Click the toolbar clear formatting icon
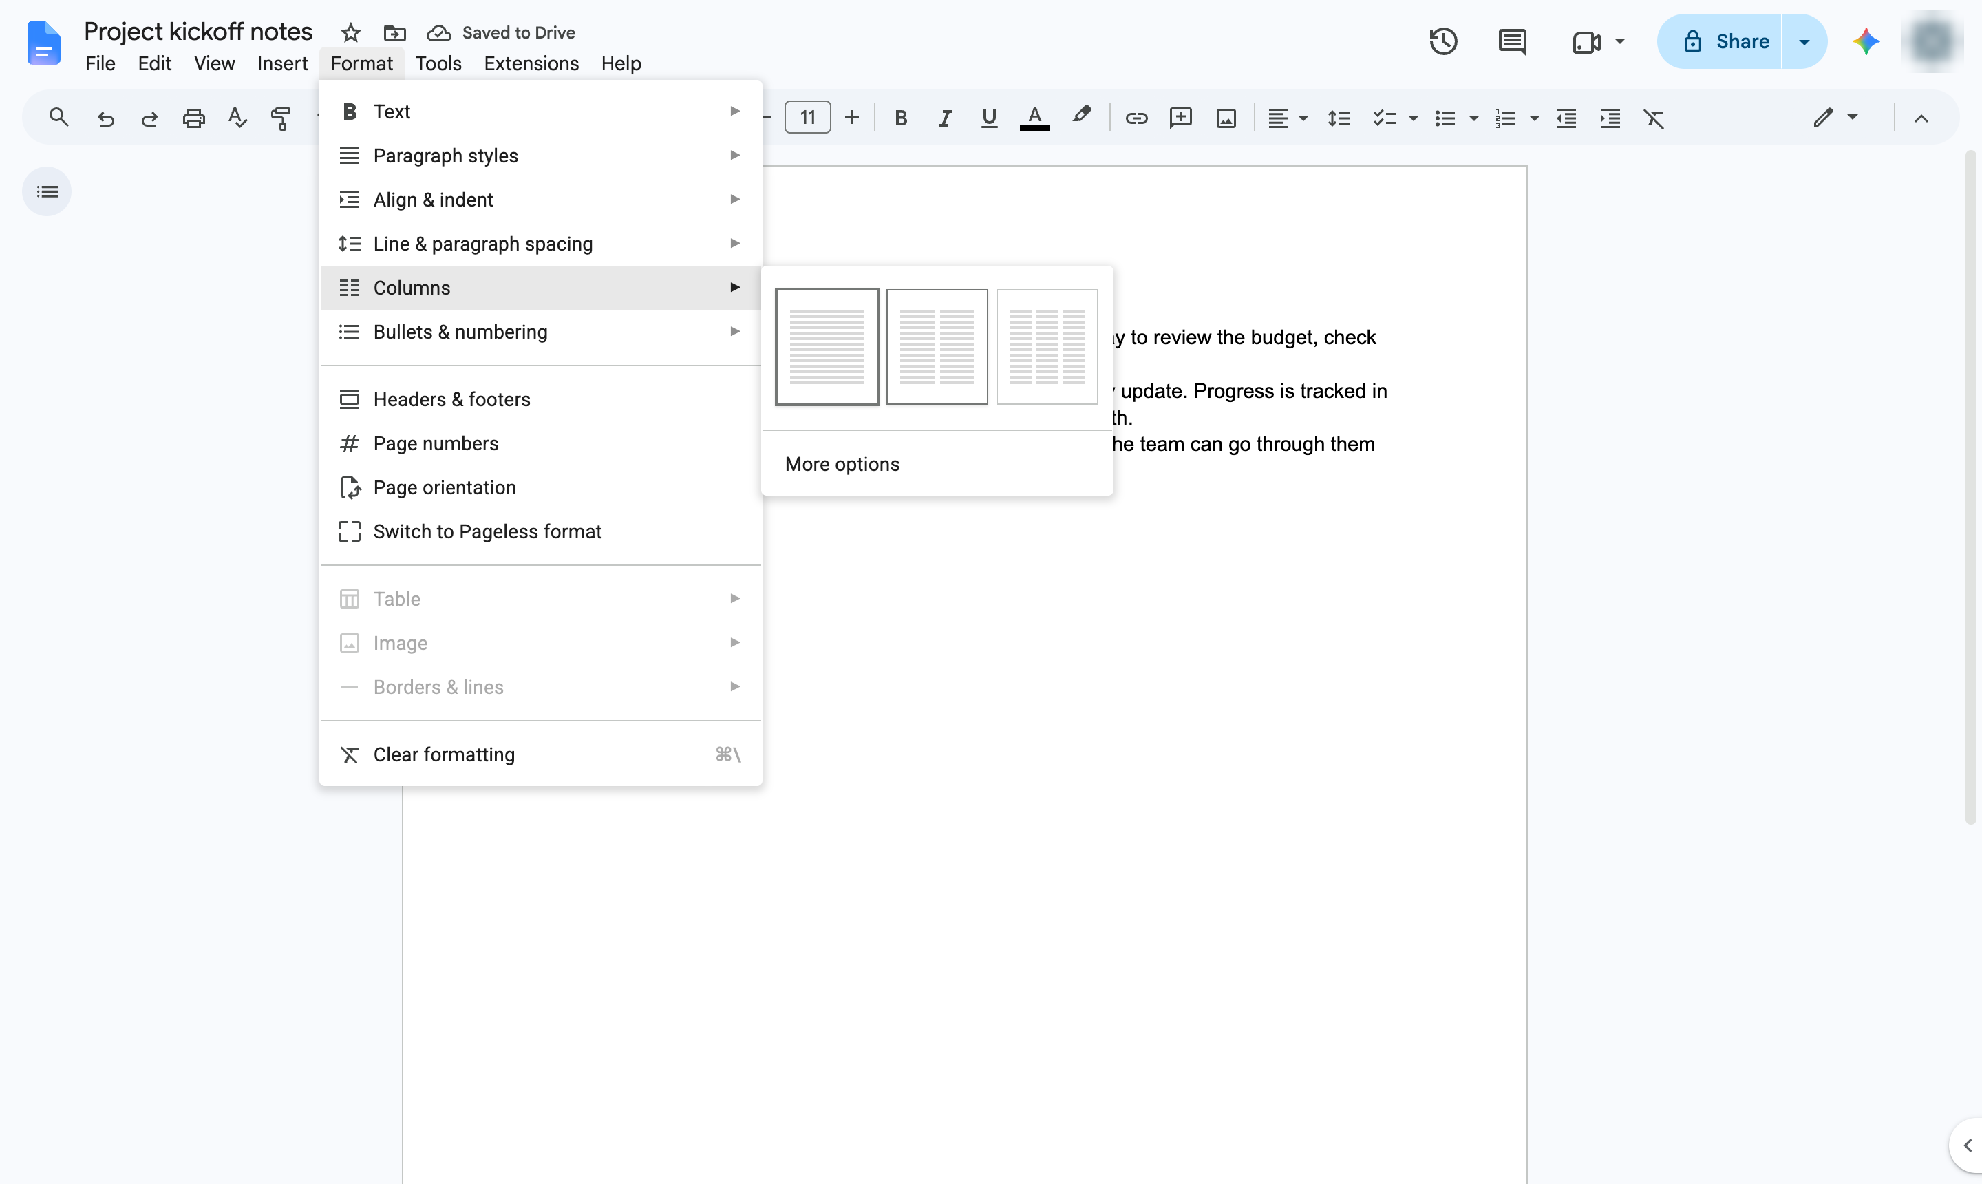 pyautogui.click(x=1654, y=119)
